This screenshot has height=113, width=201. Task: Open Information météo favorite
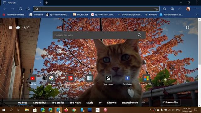click(x=14, y=15)
